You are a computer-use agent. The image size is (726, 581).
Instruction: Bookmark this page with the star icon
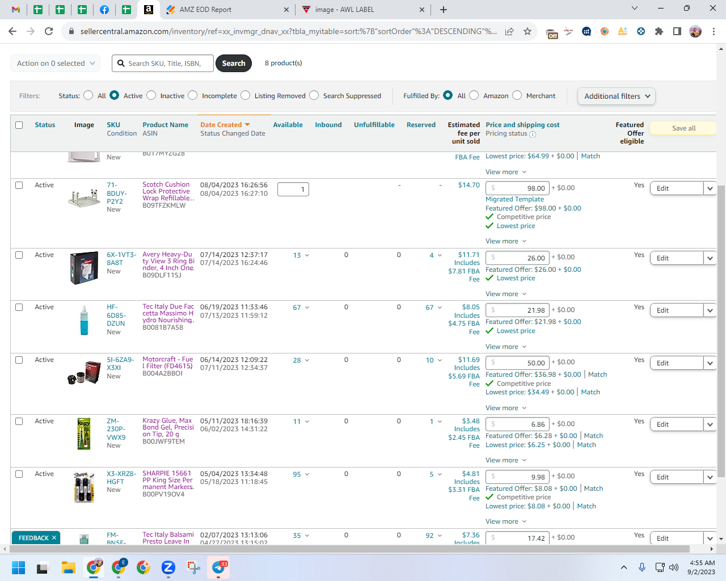pos(527,31)
